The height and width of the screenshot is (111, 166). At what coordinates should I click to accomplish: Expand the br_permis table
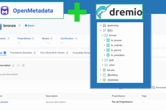pyautogui.click(x=104, y=50)
